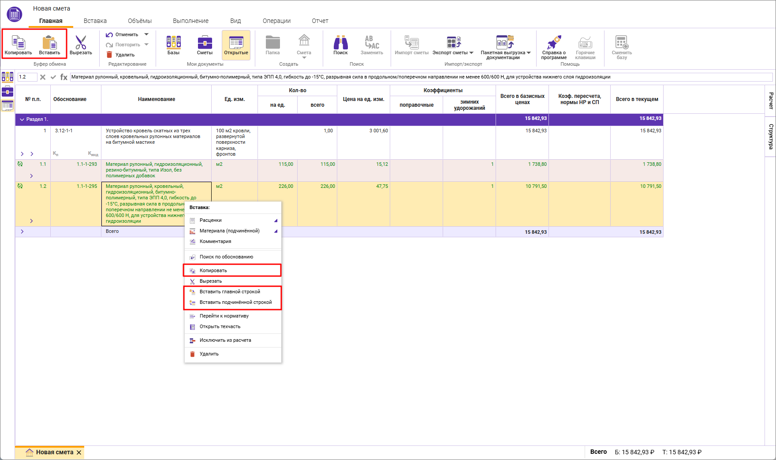
Task: Close the Новая смета document tab
Action: point(79,453)
